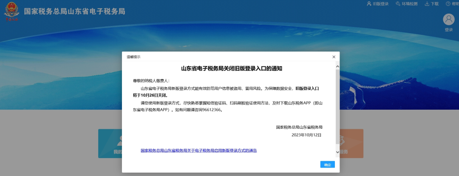Click the user avatar login icon
This screenshot has width=459, height=176.
[449, 19]
